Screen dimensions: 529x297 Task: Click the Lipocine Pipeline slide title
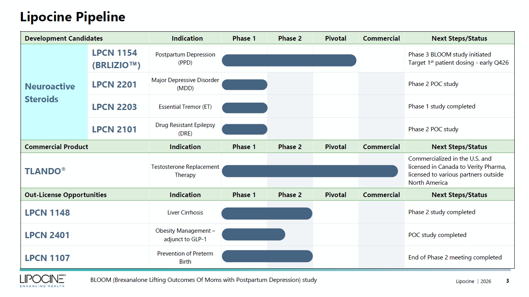point(72,17)
